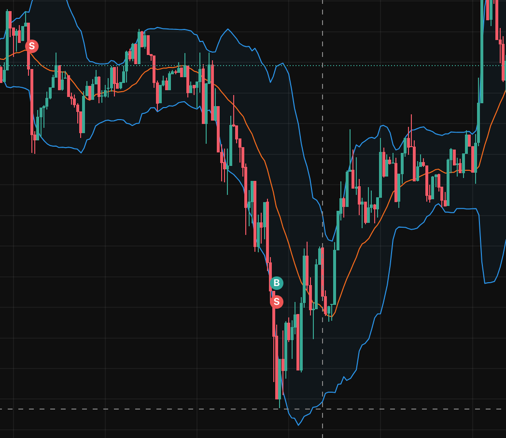This screenshot has width=506, height=438.
Task: Select the upper blue band's peak left of center
Action: coord(227,29)
